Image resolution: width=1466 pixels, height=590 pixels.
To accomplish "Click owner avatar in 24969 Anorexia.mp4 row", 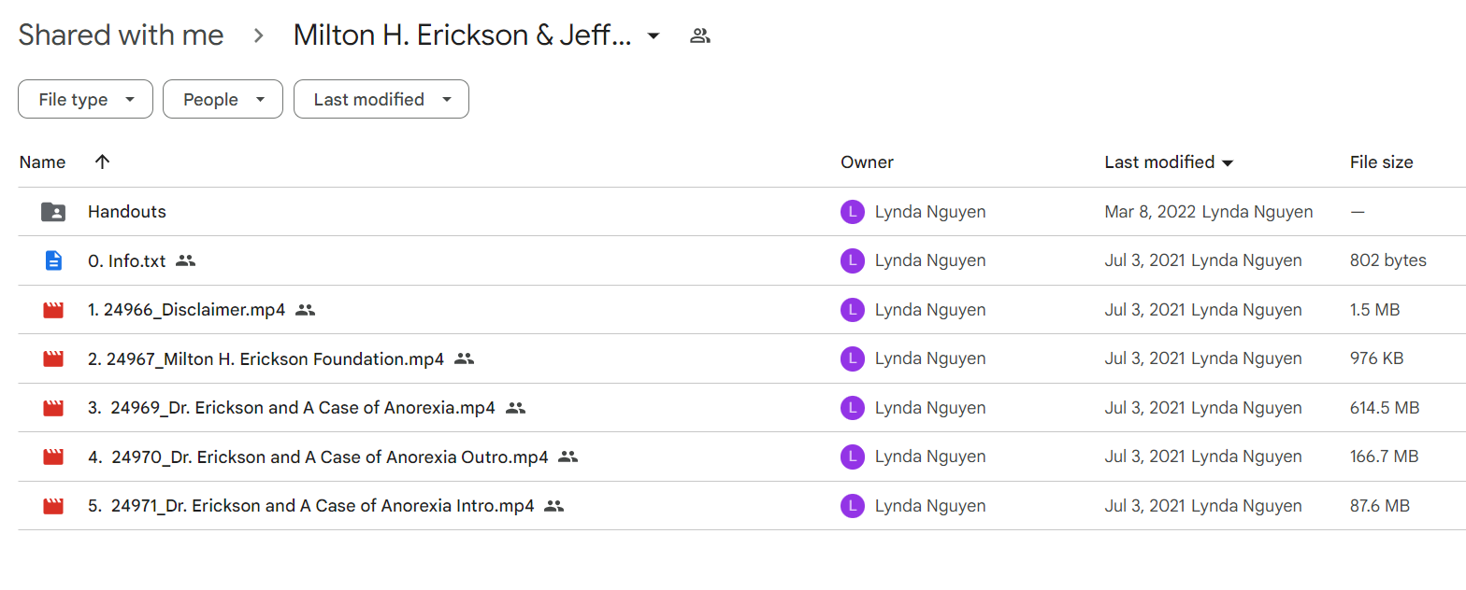I will [852, 408].
